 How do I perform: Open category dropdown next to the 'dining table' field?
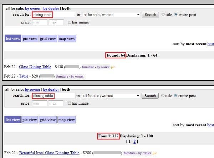[111, 15]
